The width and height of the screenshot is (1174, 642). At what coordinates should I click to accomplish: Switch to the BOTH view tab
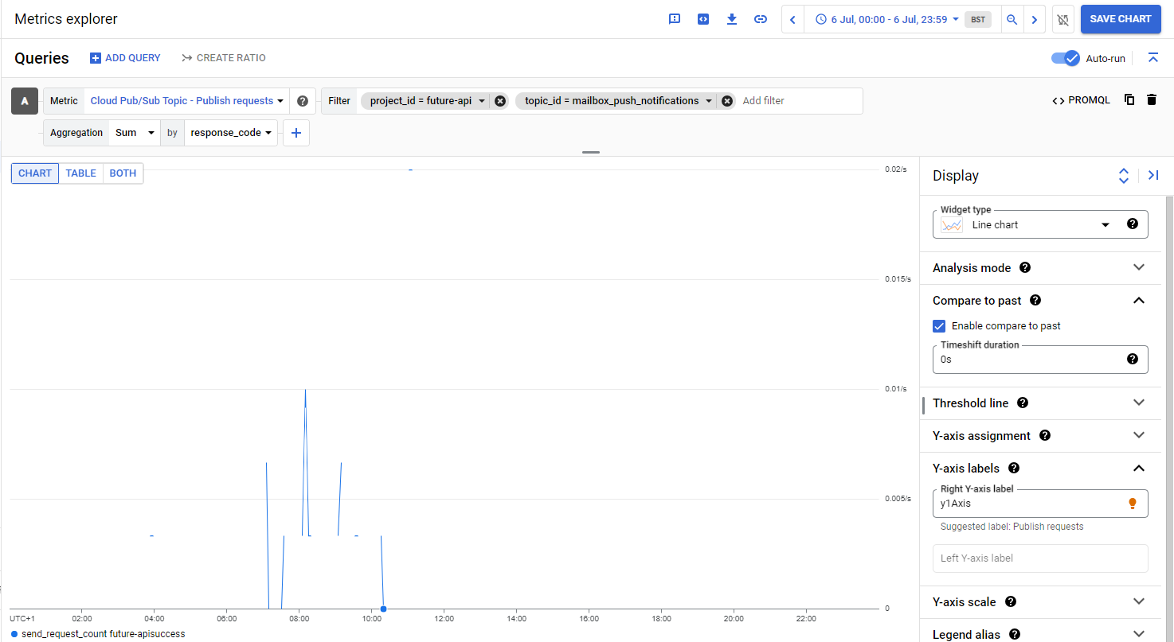click(x=123, y=173)
